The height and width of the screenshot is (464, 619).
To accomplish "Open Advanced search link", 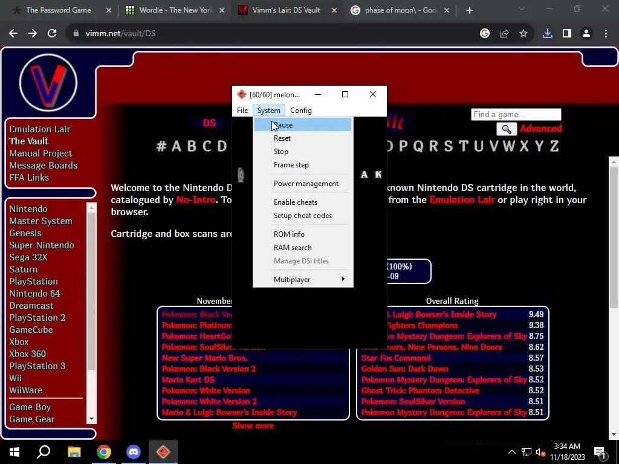I will click(x=540, y=129).
